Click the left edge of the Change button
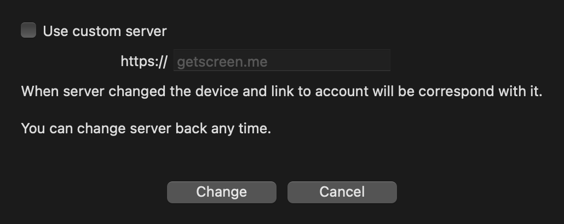Viewport: 564px width, 224px height. [x=173, y=192]
